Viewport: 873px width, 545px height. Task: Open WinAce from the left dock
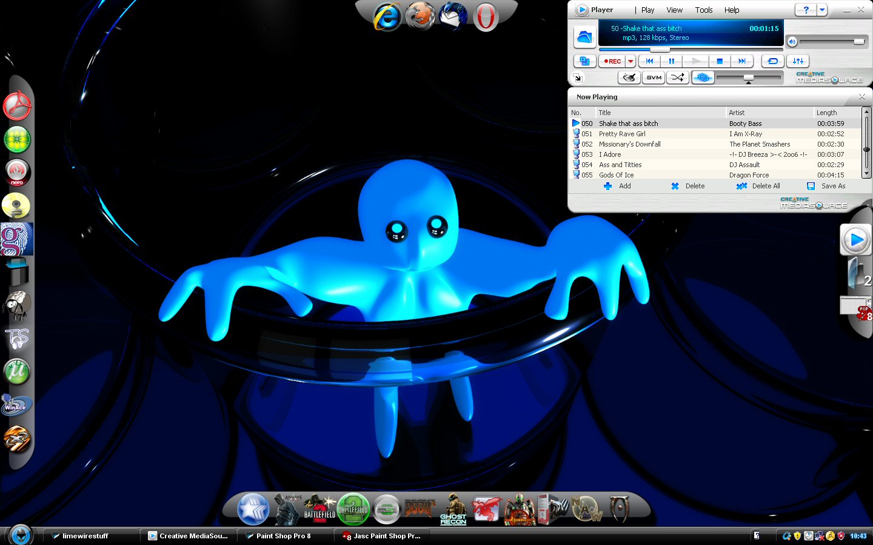[x=16, y=405]
